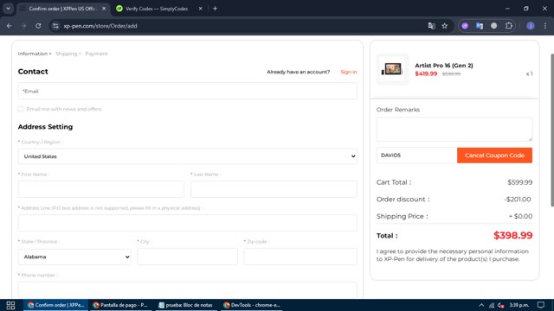Screen dimensions: 554x311
Task: Open a new browser tab
Action: click(x=215, y=9)
